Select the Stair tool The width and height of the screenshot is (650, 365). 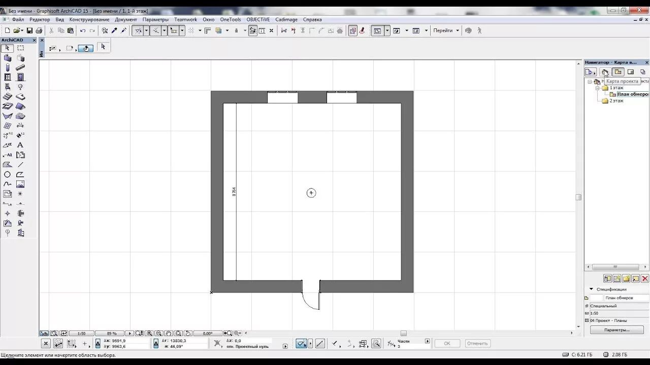tap(7, 97)
